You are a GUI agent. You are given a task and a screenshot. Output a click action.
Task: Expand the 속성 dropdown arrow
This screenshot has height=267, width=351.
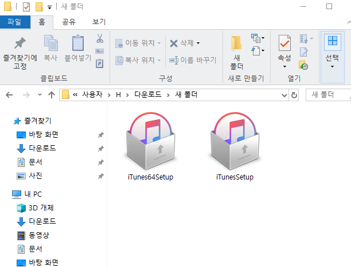tap(284, 66)
